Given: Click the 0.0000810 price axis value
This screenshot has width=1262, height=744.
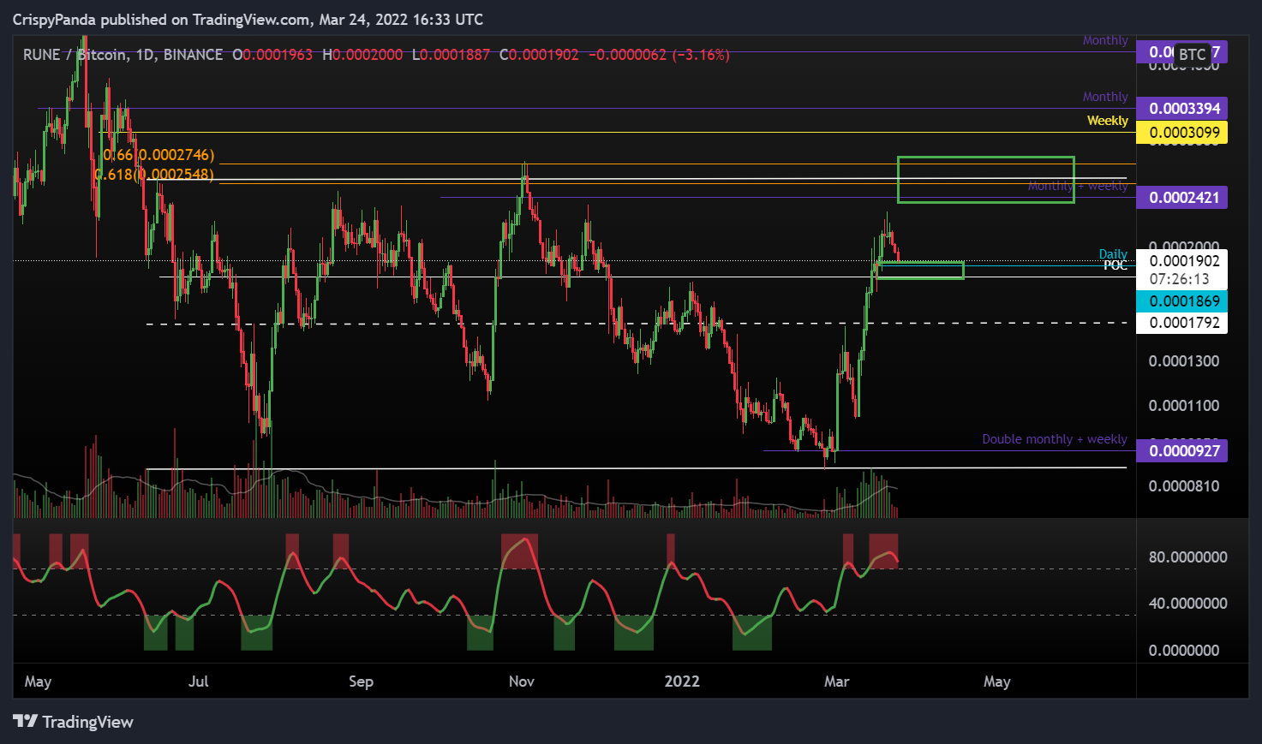Looking at the screenshot, I should [x=1184, y=486].
